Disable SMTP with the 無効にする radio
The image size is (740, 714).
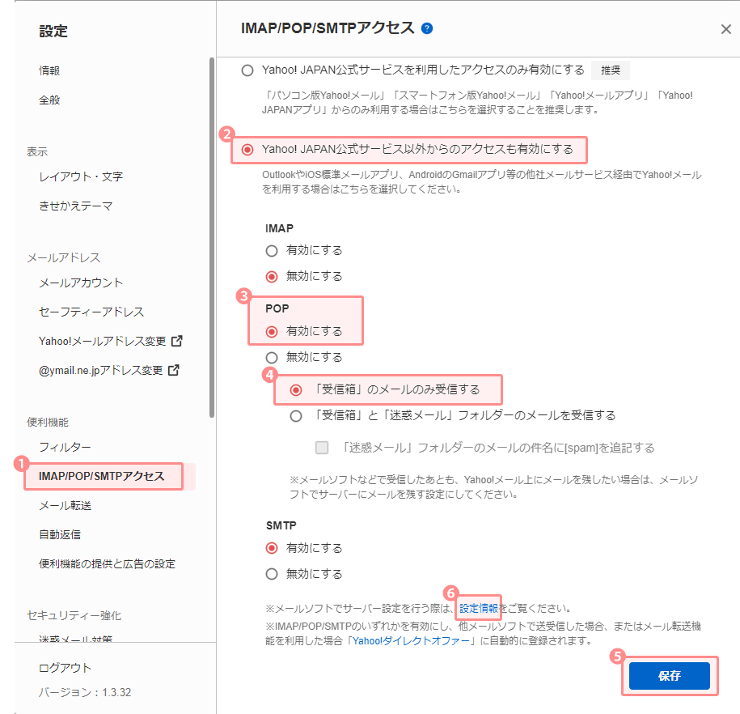(x=272, y=574)
